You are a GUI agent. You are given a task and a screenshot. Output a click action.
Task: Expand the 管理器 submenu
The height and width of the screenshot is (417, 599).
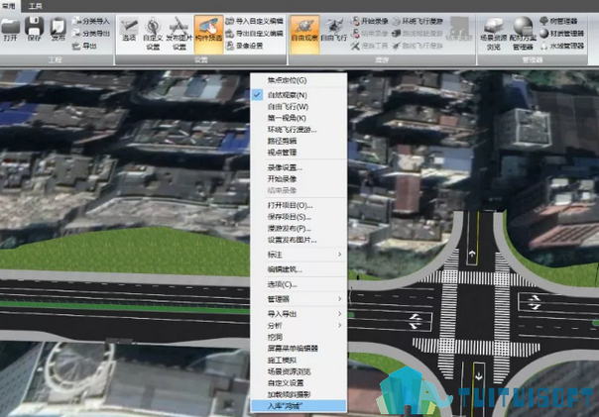[299, 299]
